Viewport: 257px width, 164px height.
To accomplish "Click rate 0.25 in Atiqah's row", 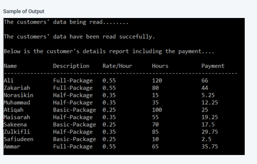I will [x=109, y=110].
